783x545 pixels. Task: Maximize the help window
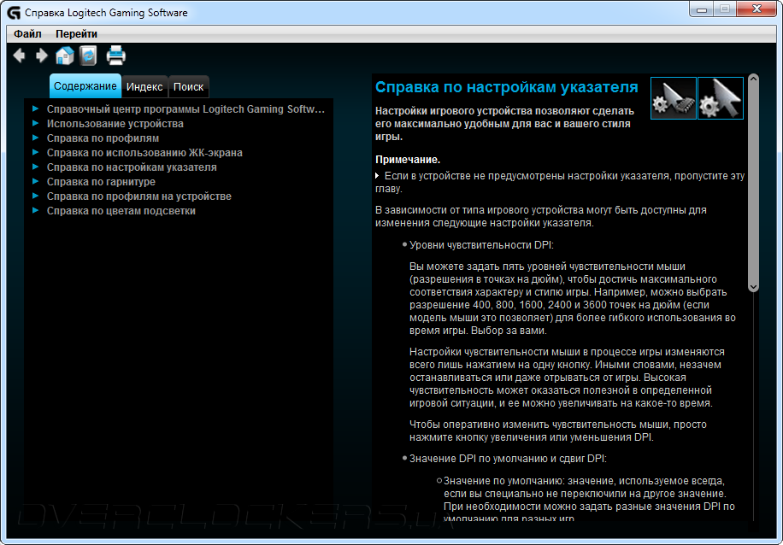pos(725,9)
